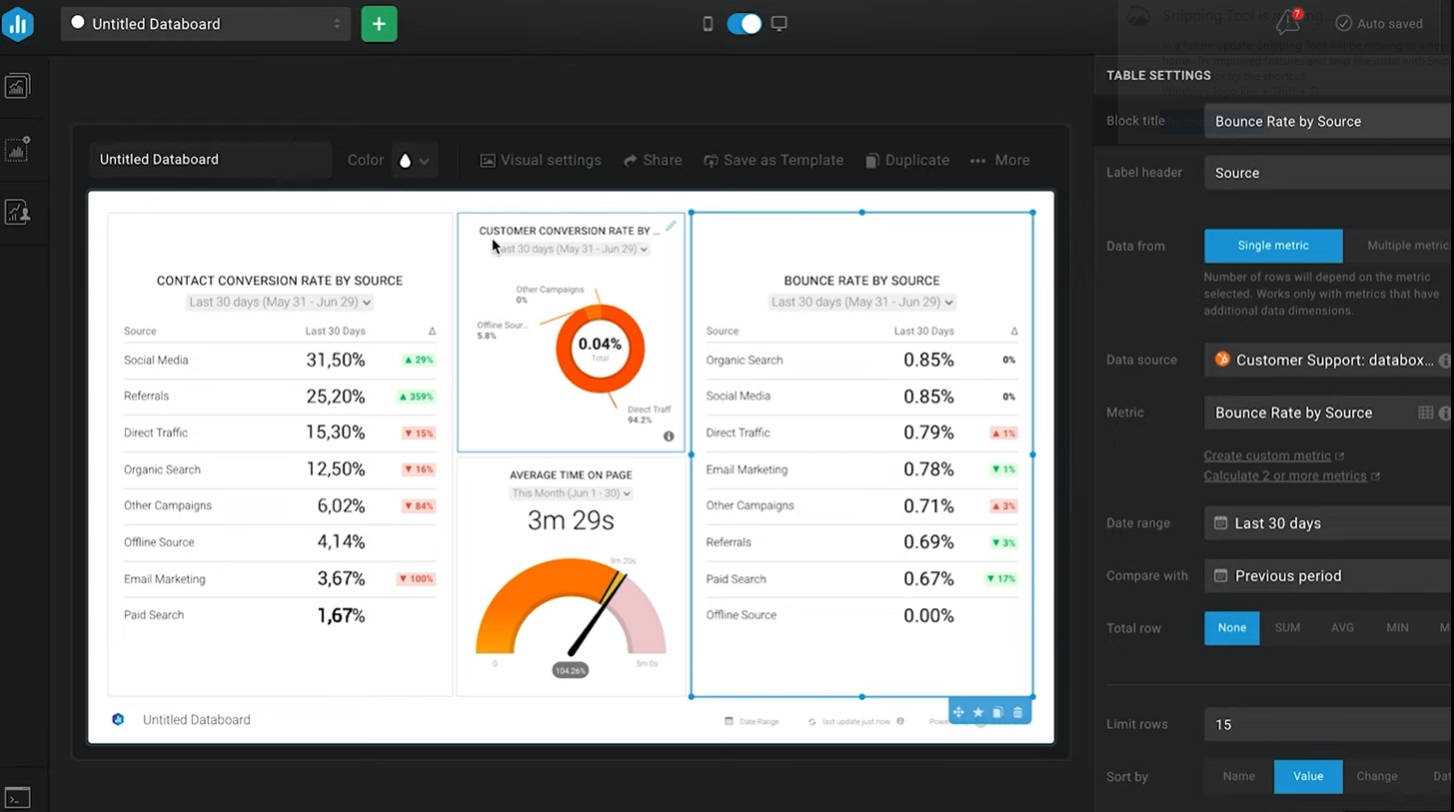The width and height of the screenshot is (1454, 812).
Task: Click delta sort icon in Contact Conversion table
Action: point(432,332)
